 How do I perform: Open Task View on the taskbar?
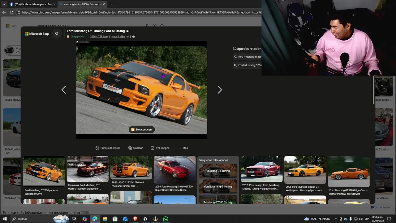(74, 219)
